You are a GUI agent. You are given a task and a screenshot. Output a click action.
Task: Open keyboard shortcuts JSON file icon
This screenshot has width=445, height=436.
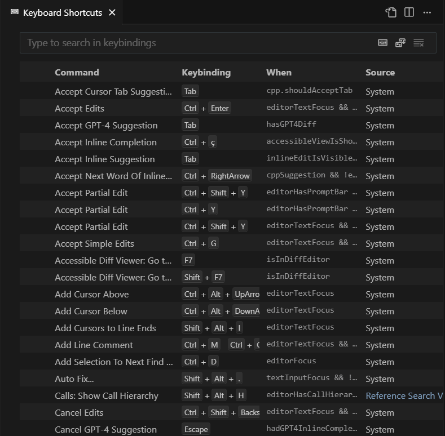coord(391,12)
